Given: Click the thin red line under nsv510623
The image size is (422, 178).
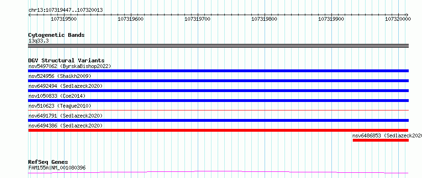Looking at the screenshot, I should coord(218,110).
